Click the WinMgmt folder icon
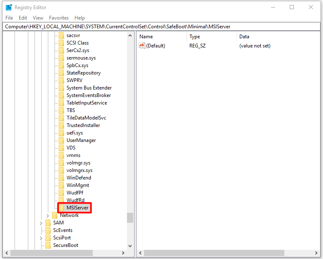This screenshot has height=259, width=323. (x=61, y=185)
